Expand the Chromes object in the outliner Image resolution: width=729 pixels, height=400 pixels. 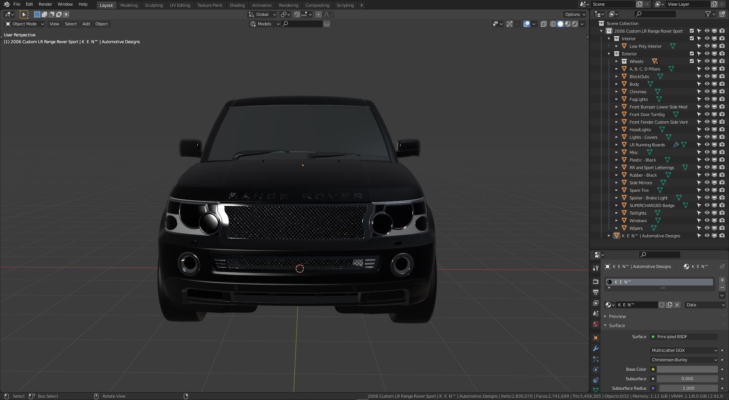pos(617,91)
